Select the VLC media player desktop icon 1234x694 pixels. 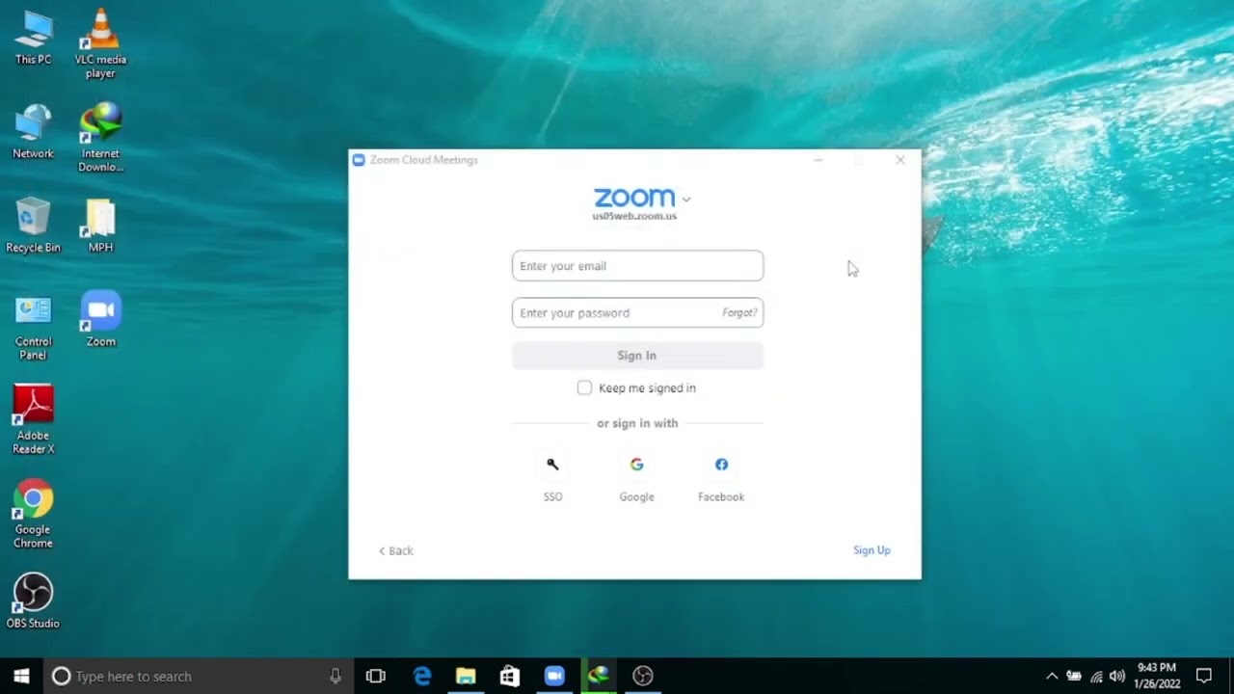[100, 43]
